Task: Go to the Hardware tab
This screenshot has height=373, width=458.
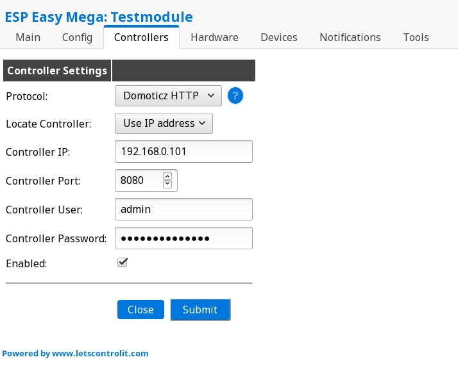Action: [214, 37]
